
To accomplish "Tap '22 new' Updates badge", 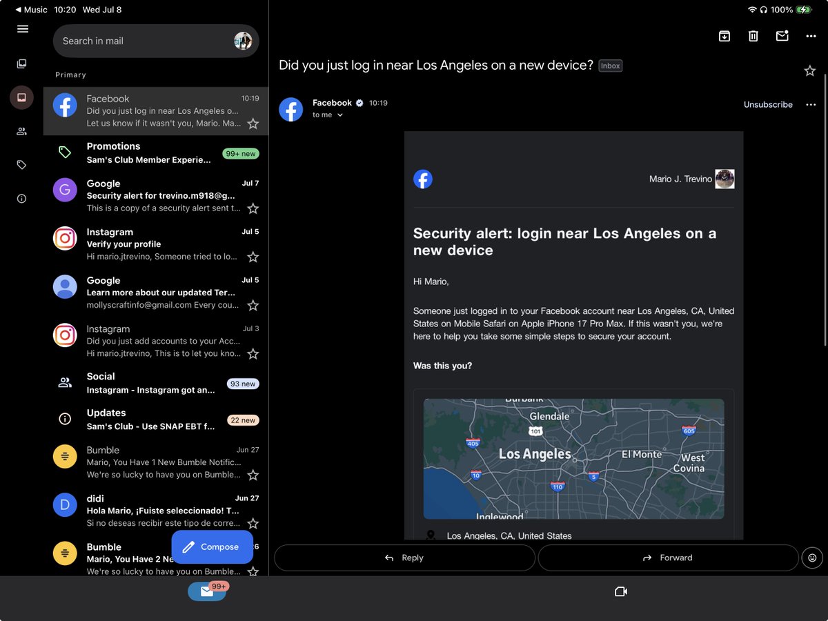I will (243, 420).
